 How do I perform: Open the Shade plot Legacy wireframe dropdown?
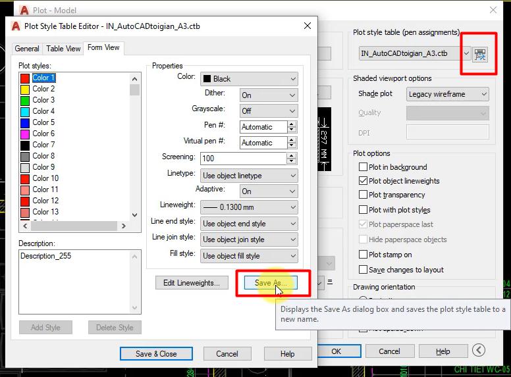point(447,94)
